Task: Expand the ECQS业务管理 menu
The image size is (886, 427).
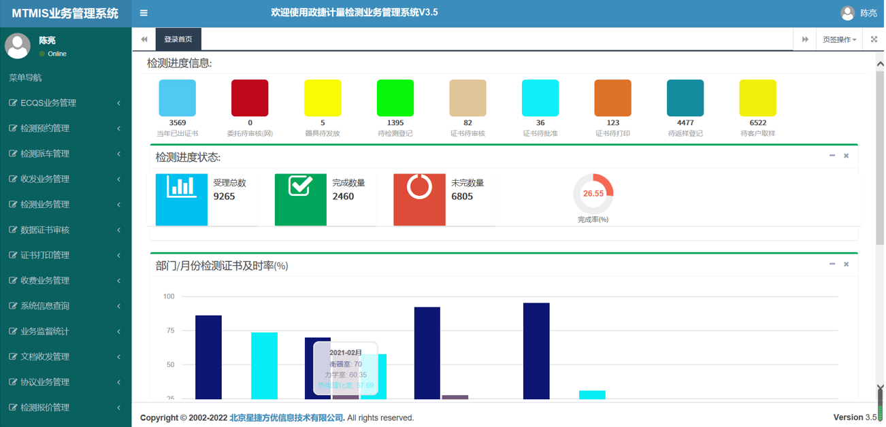Action: click(x=65, y=103)
